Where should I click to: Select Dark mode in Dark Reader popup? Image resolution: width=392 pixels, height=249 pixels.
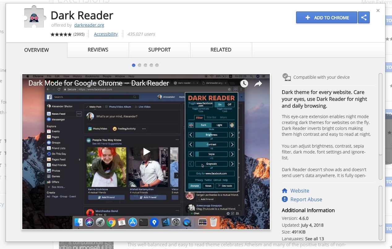(x=204, y=125)
